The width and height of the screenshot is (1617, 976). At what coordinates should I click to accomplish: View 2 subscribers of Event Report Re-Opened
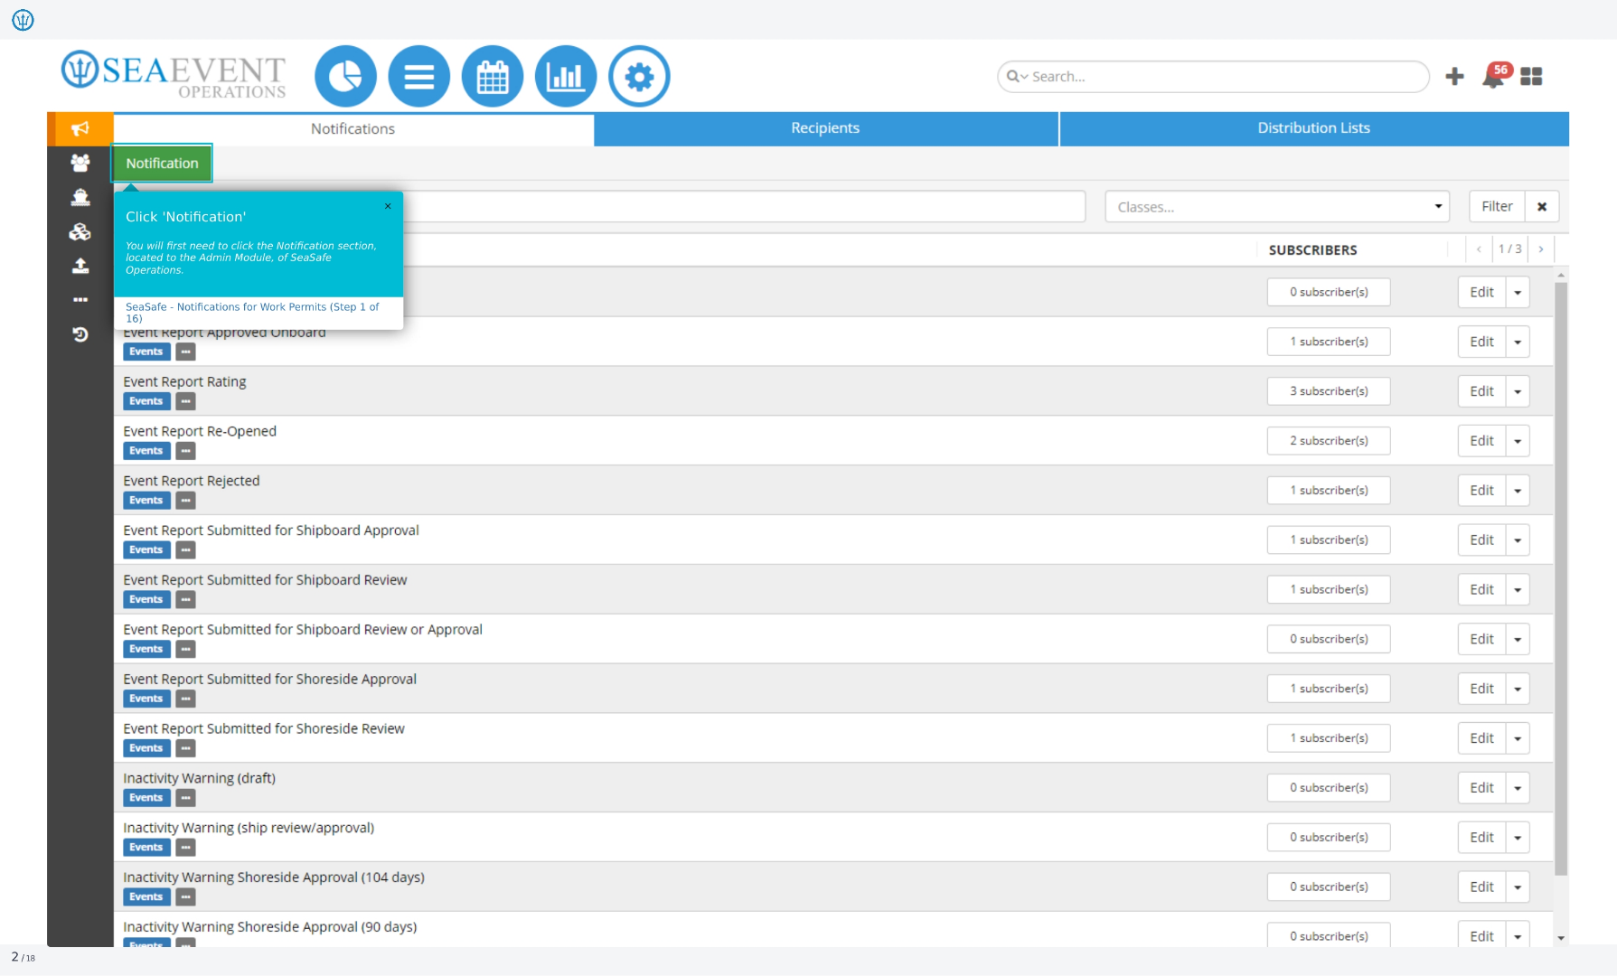[1329, 441]
